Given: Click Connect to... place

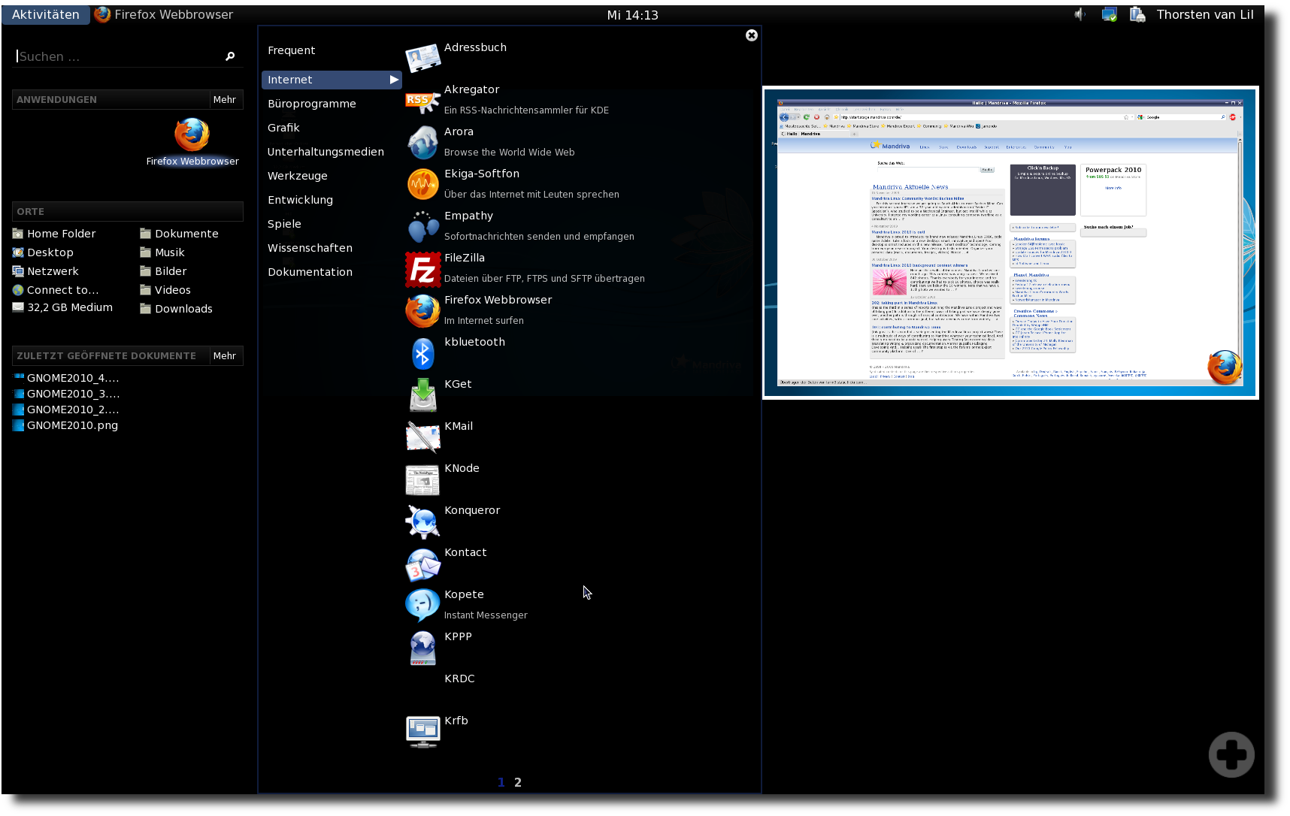Looking at the screenshot, I should click(x=56, y=290).
